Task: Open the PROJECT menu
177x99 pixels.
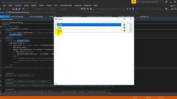Action: click(18, 5)
